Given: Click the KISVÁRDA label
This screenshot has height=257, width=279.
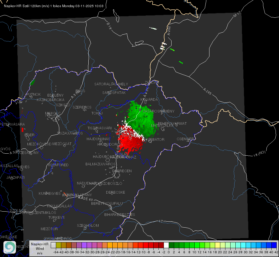Looking at the screenshot, I should click(x=149, y=100).
